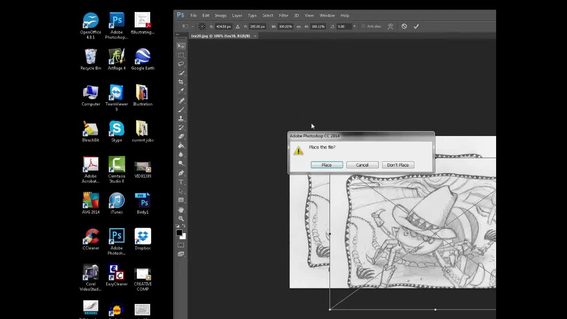Open the Type menu

252,15
